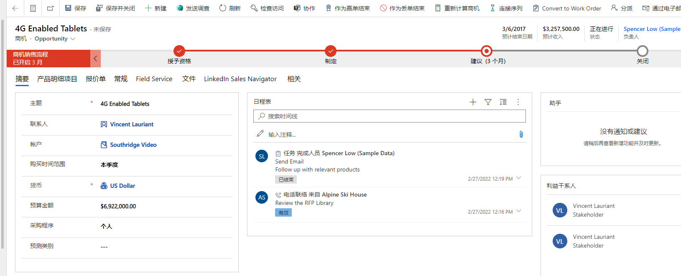Open the empty 预测类别 dropdown field
This screenshot has width=681, height=276.
pos(166,247)
